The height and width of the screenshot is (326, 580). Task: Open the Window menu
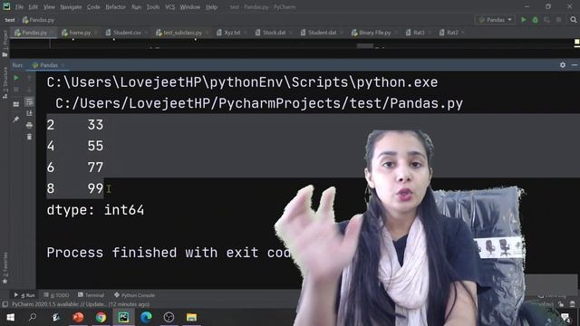click(x=189, y=7)
